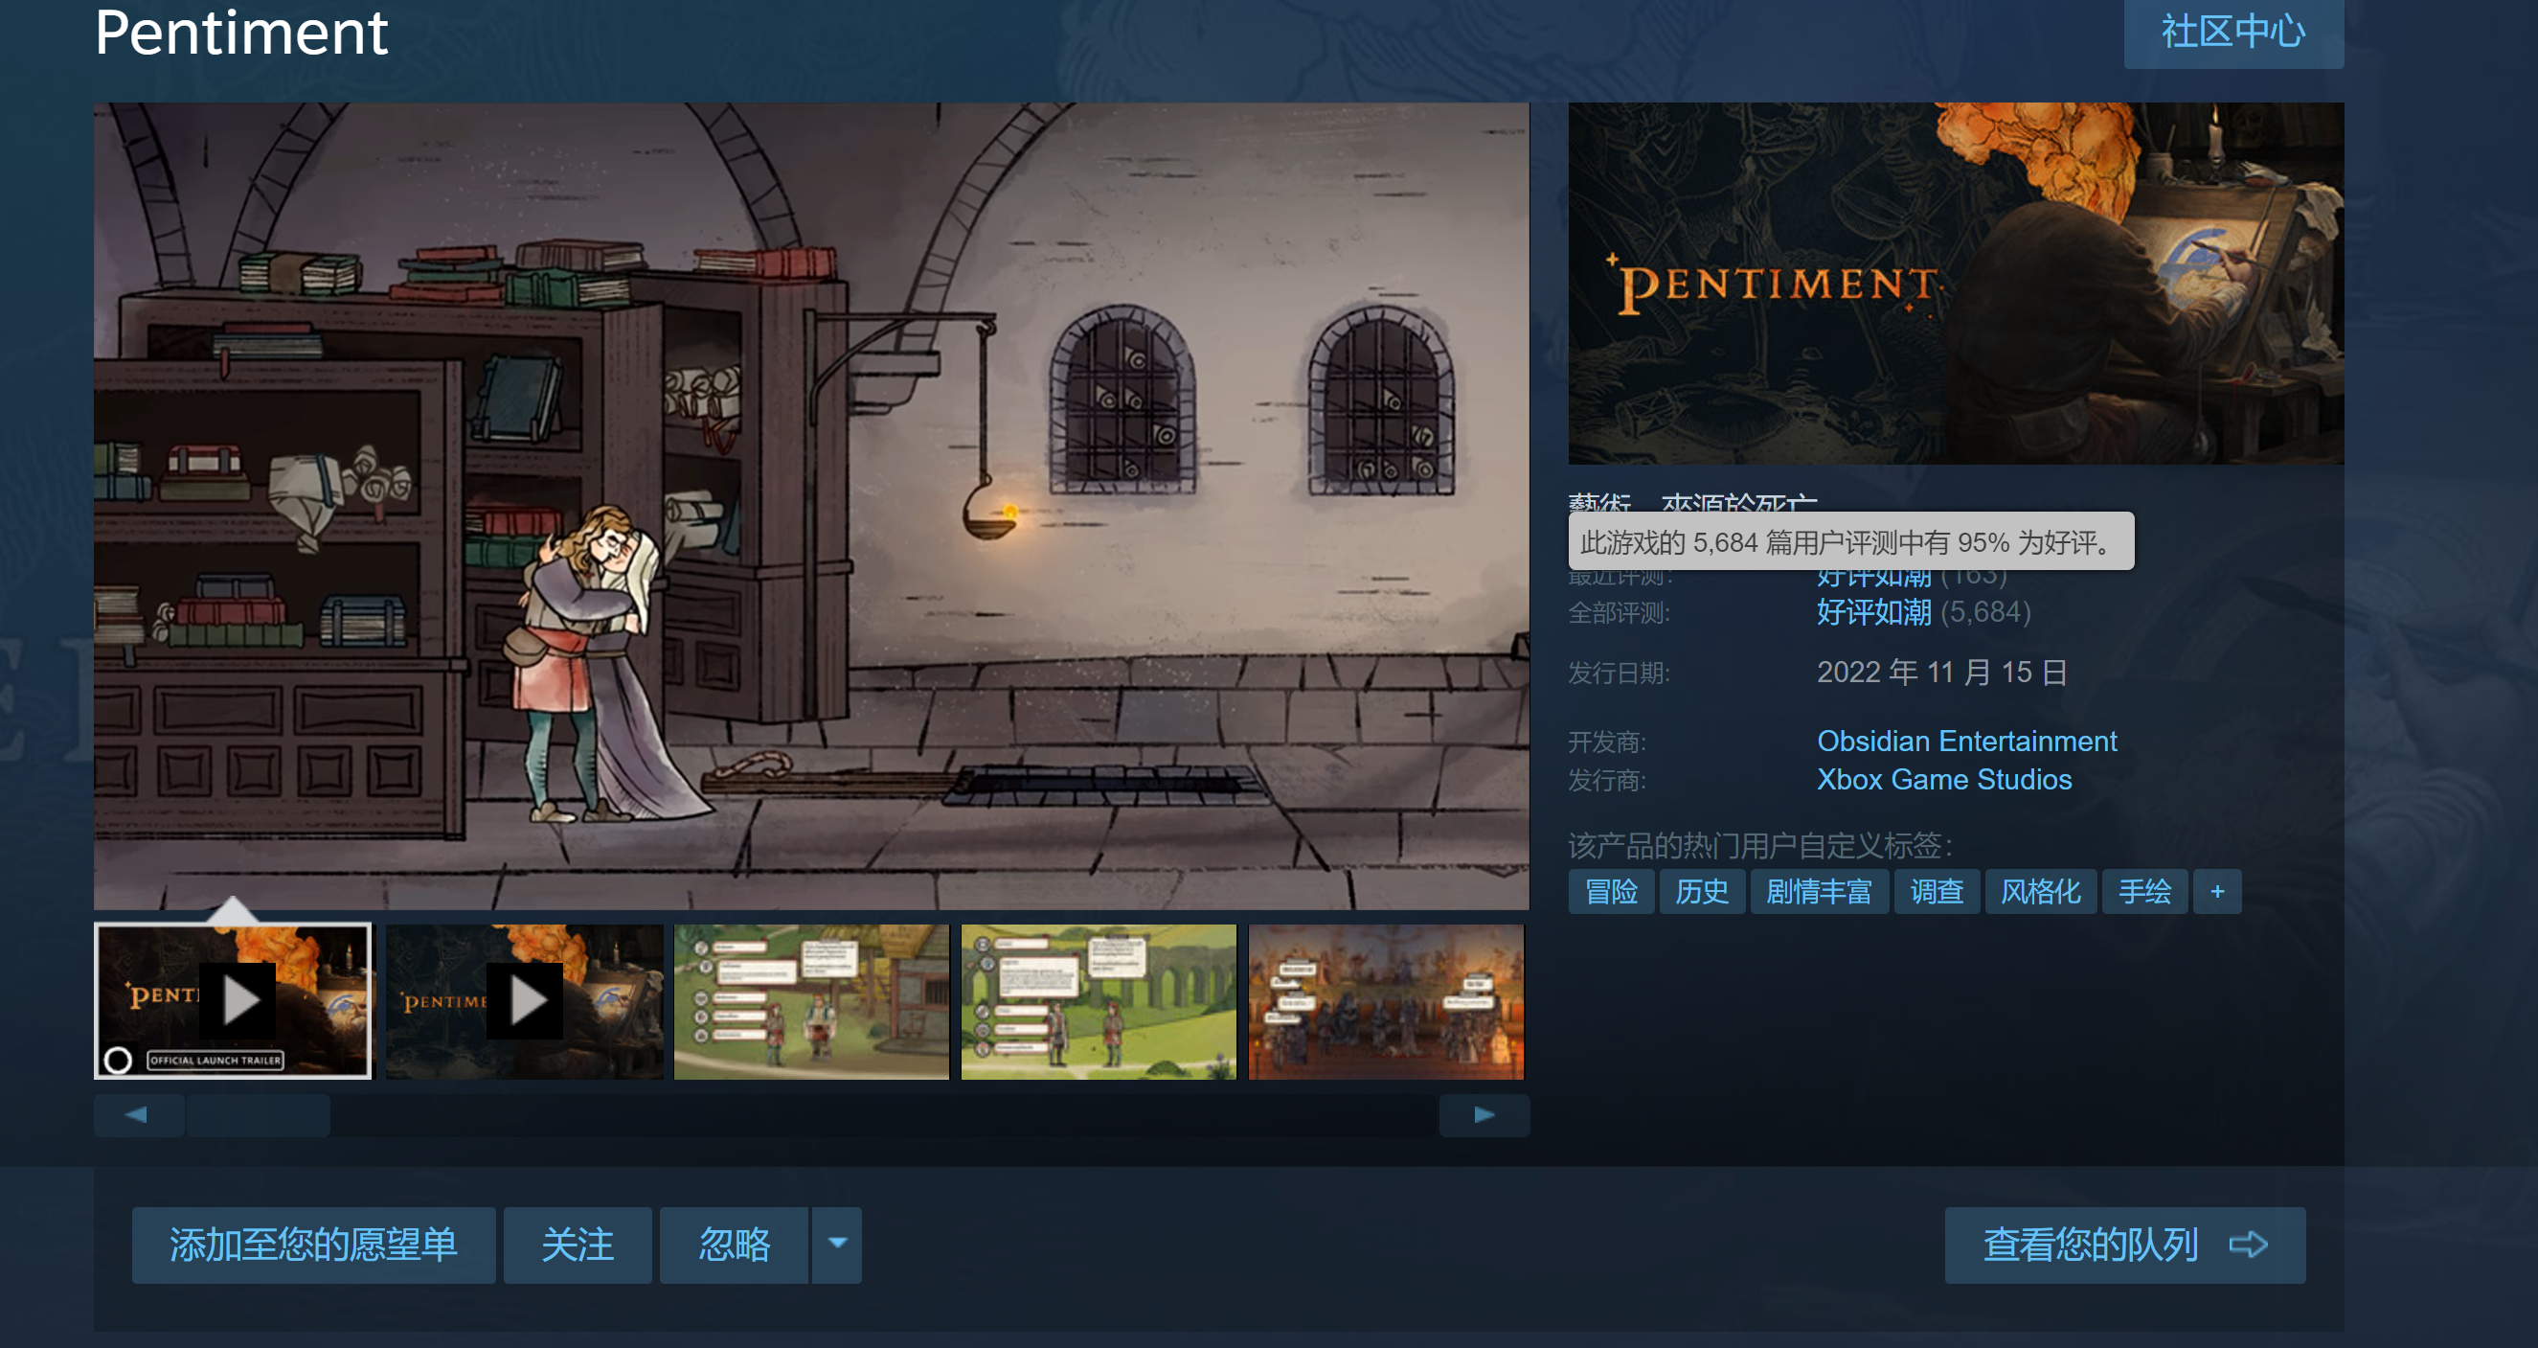Click the left scroll arrow of thumbnail strip

138,1114
